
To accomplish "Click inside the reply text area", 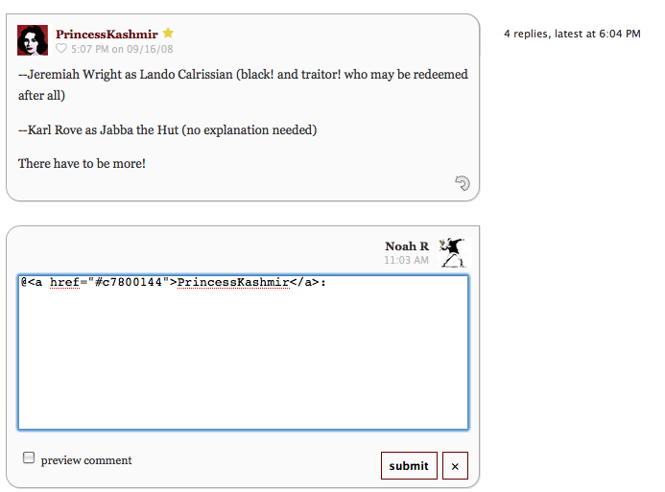I will (243, 352).
